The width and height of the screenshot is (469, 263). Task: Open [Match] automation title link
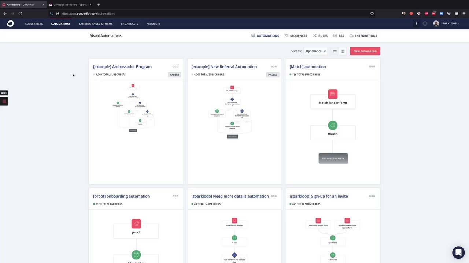308,66
